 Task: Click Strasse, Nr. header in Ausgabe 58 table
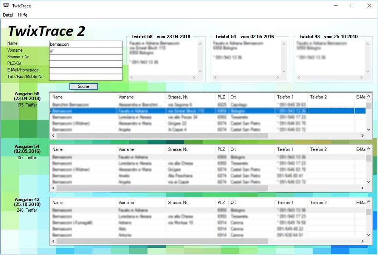(191, 97)
